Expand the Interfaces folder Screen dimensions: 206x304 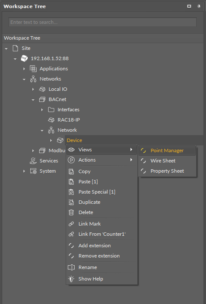pos(42,110)
